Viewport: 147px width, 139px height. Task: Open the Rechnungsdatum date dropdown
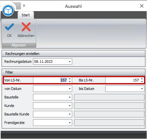point(70,61)
